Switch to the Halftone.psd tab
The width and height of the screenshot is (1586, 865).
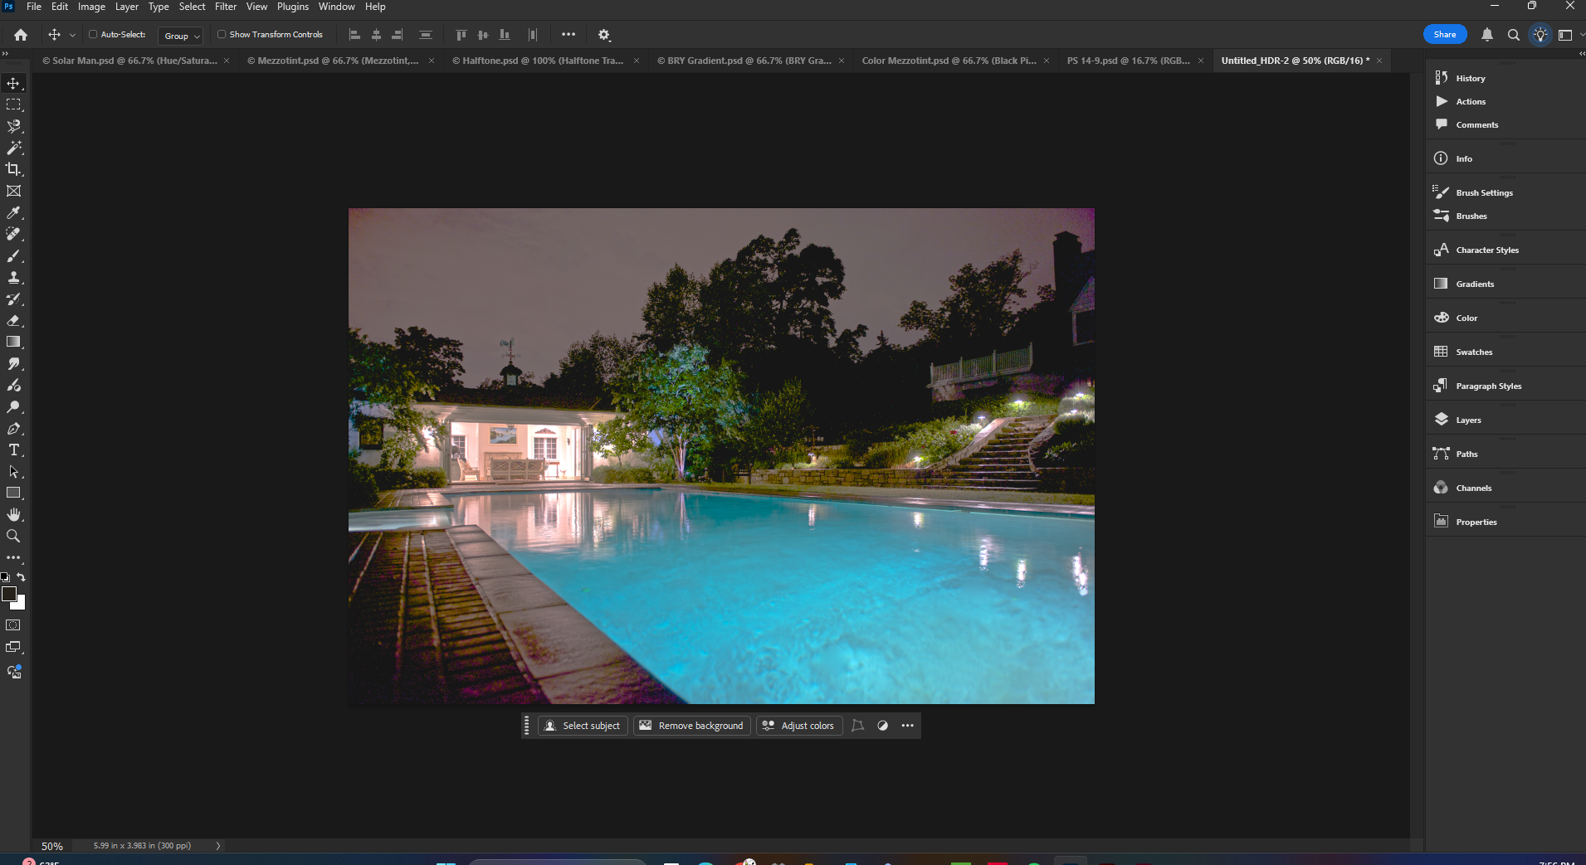coord(538,60)
